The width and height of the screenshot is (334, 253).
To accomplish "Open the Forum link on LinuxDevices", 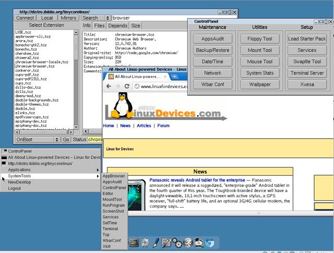I will 163,126.
